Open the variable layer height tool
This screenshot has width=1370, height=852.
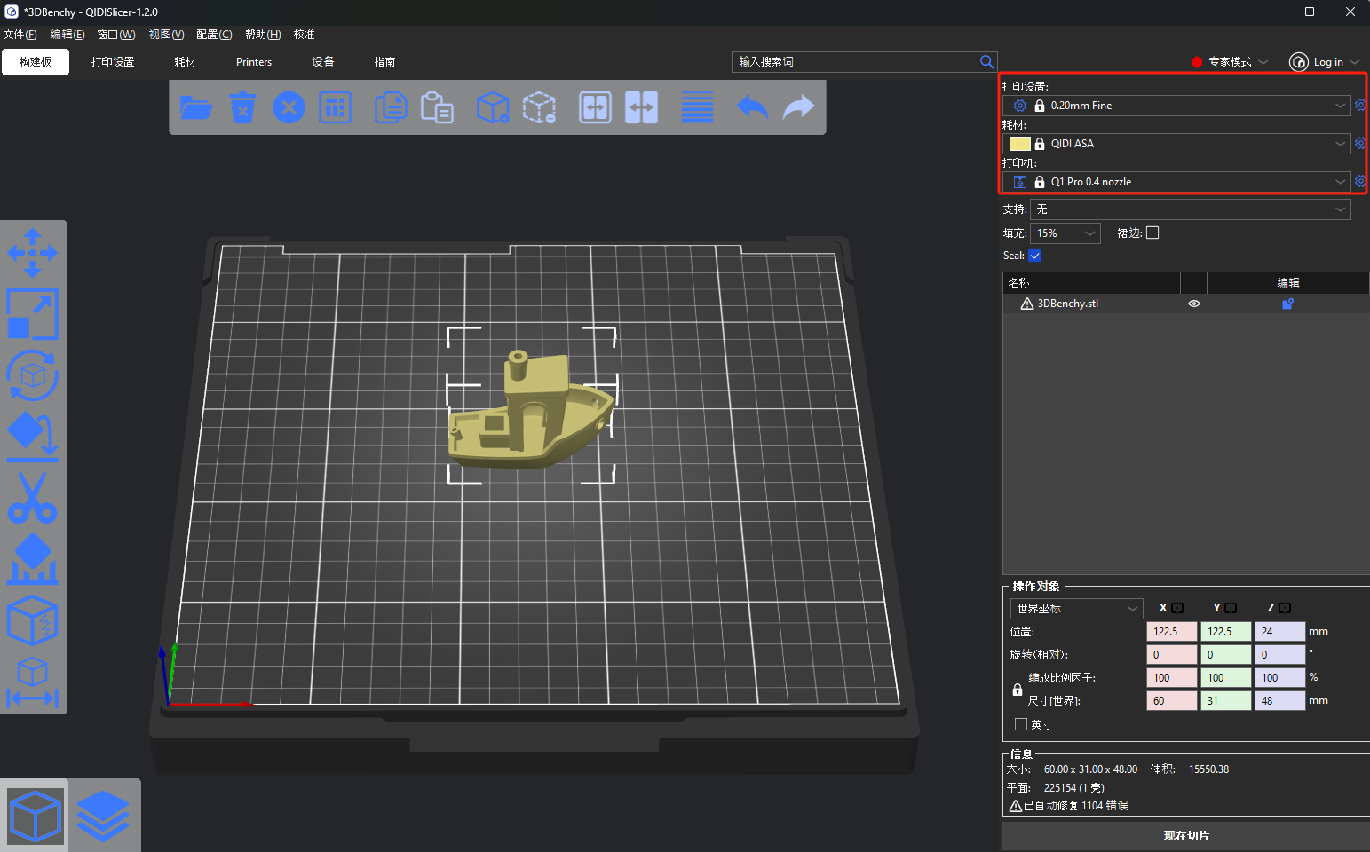[697, 108]
